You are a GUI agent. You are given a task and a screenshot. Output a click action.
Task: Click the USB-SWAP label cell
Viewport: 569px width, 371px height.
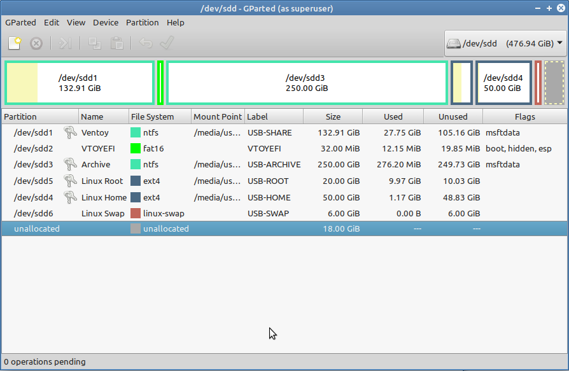(x=268, y=213)
